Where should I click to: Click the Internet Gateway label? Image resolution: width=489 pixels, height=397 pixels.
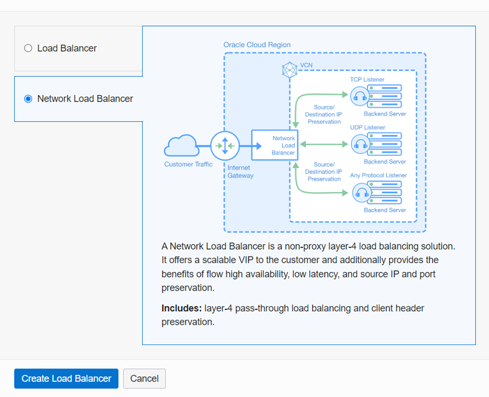(240, 171)
